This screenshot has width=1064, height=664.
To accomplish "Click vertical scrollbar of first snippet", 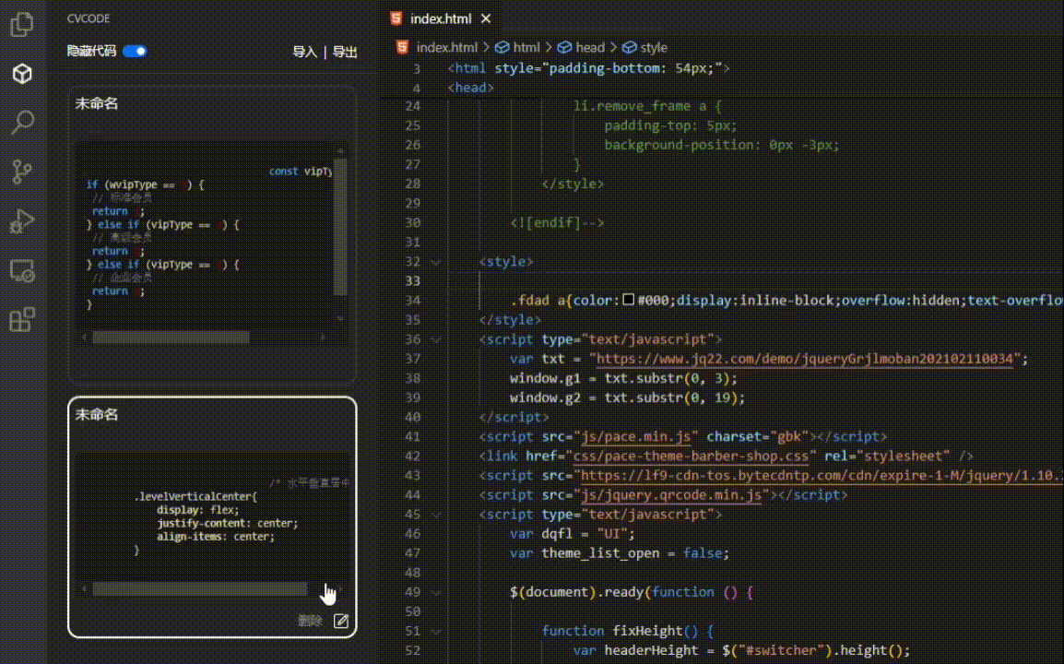I will click(x=340, y=226).
